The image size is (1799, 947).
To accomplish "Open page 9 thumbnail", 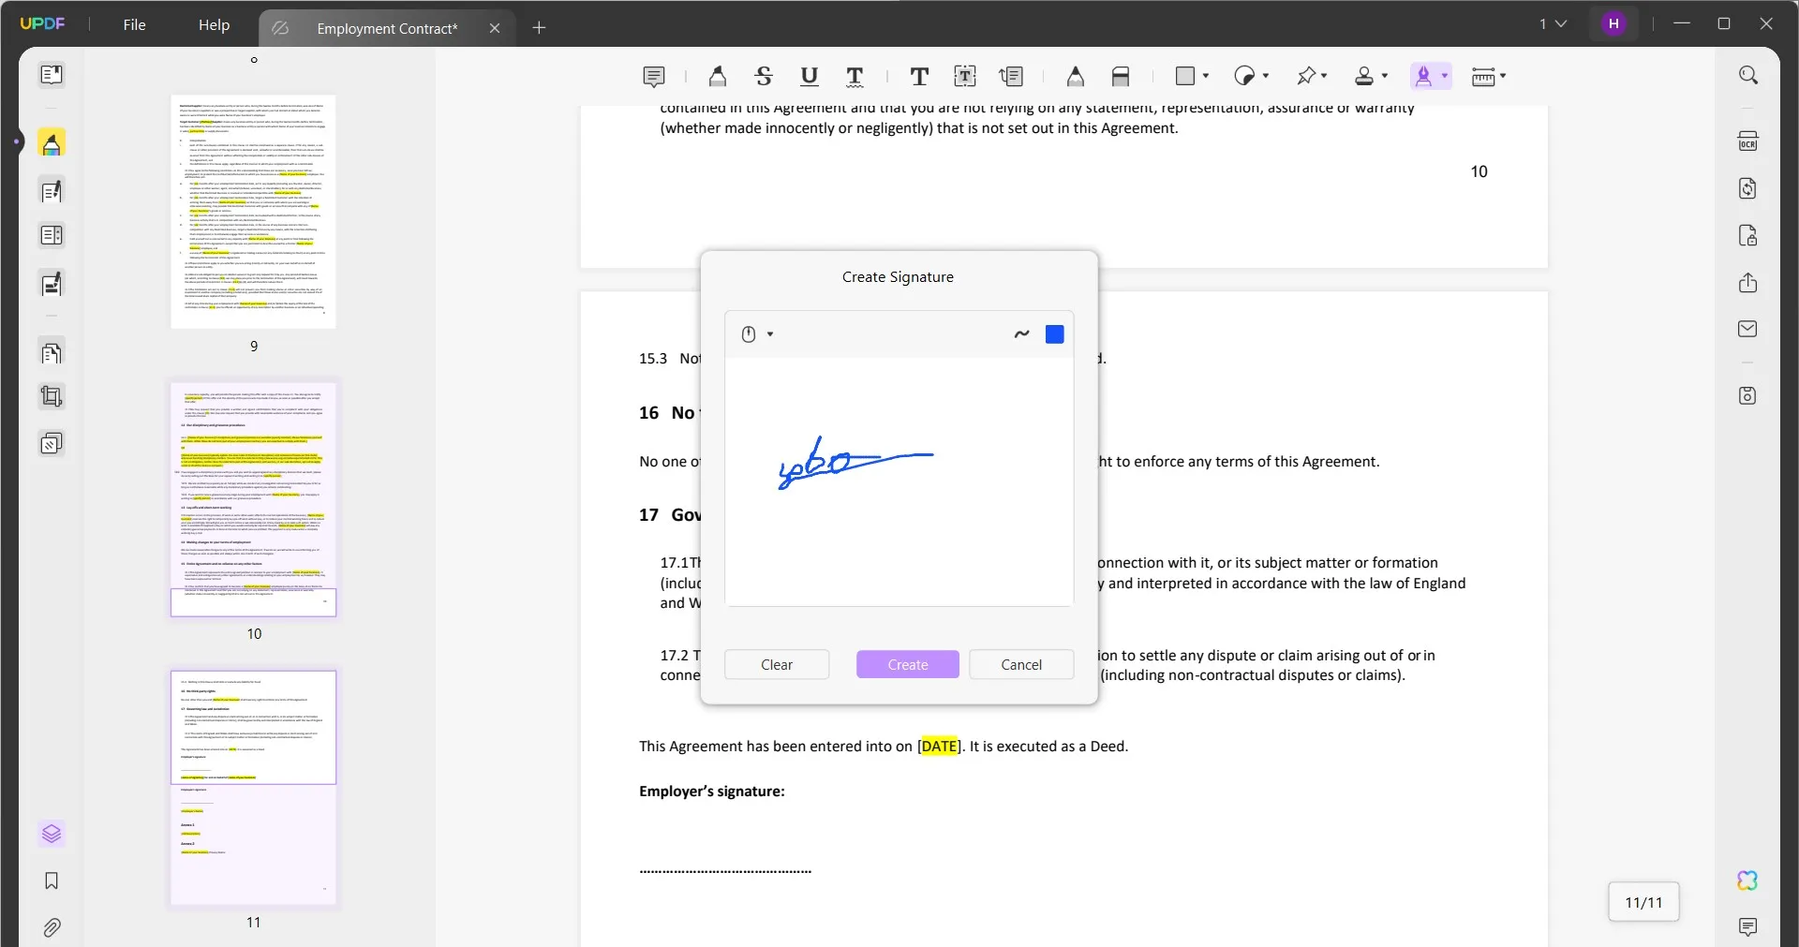I will click(x=253, y=212).
